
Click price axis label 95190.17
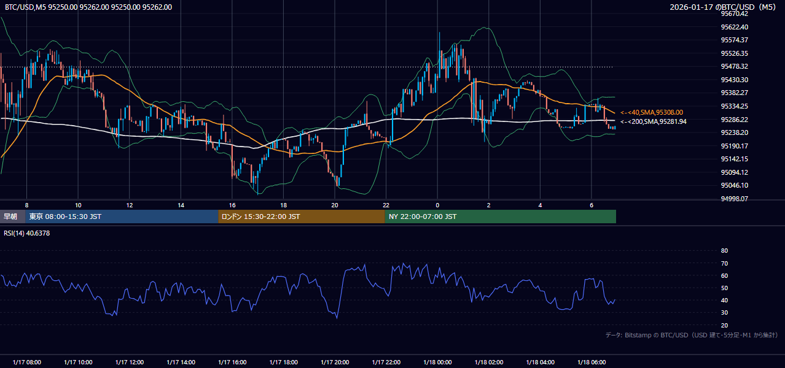(734, 146)
